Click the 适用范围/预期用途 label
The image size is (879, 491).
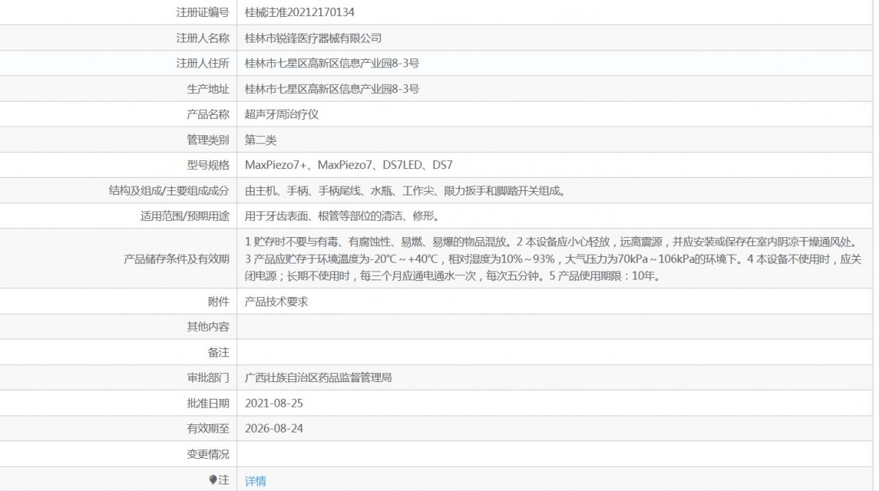pyautogui.click(x=184, y=216)
